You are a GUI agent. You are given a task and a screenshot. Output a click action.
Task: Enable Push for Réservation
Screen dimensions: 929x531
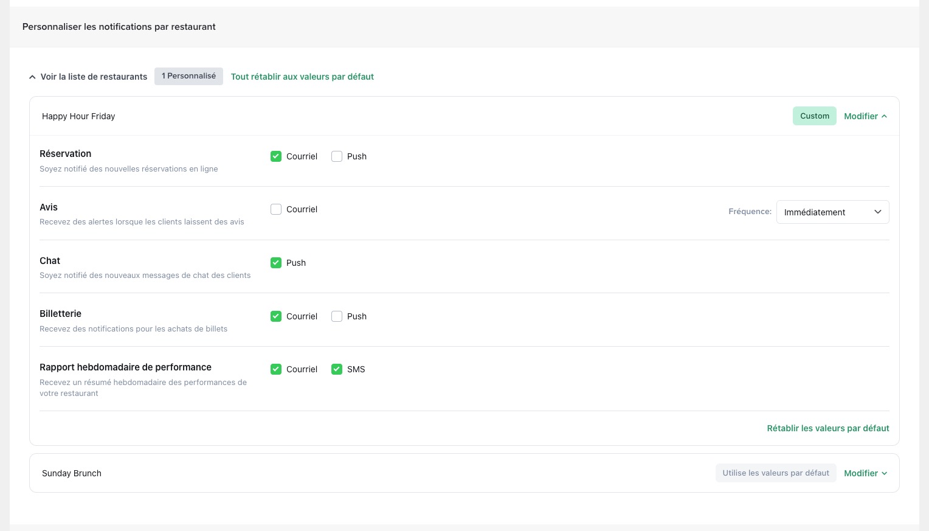(x=337, y=156)
